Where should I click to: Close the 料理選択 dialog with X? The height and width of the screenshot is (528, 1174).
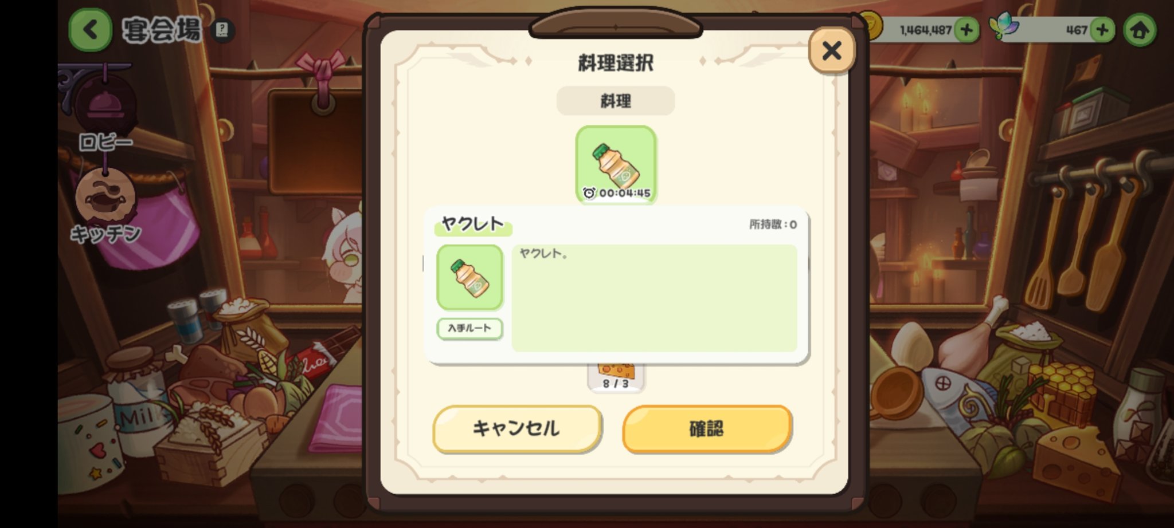coord(831,50)
